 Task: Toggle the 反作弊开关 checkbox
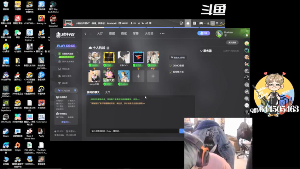[171, 72]
